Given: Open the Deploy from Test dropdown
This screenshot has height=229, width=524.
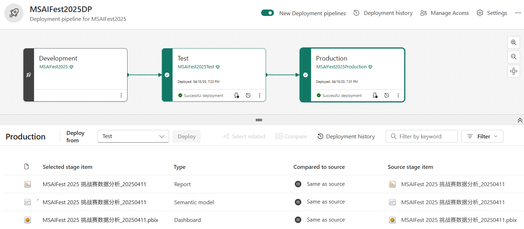Looking at the screenshot, I should [133, 136].
